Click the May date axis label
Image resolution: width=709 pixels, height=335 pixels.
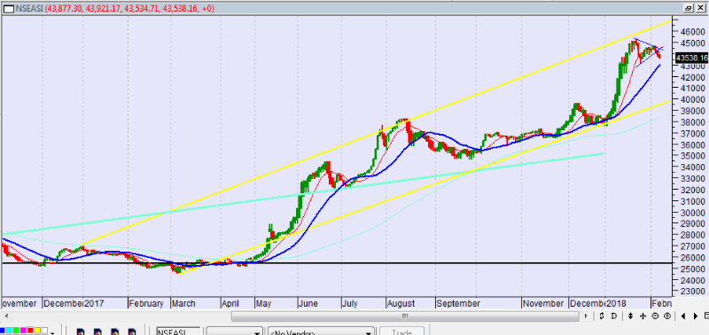click(264, 303)
